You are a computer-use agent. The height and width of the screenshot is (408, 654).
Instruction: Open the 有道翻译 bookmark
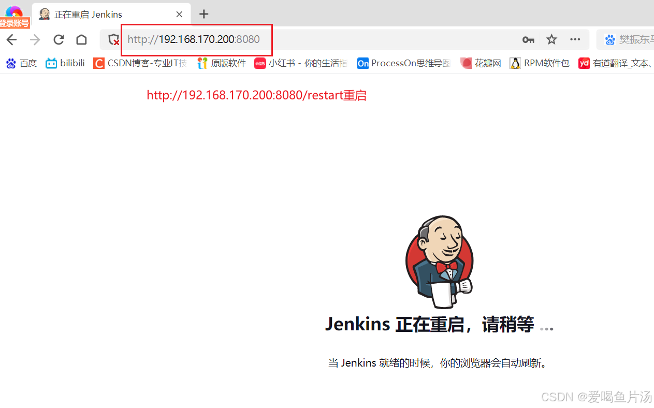tap(616, 63)
